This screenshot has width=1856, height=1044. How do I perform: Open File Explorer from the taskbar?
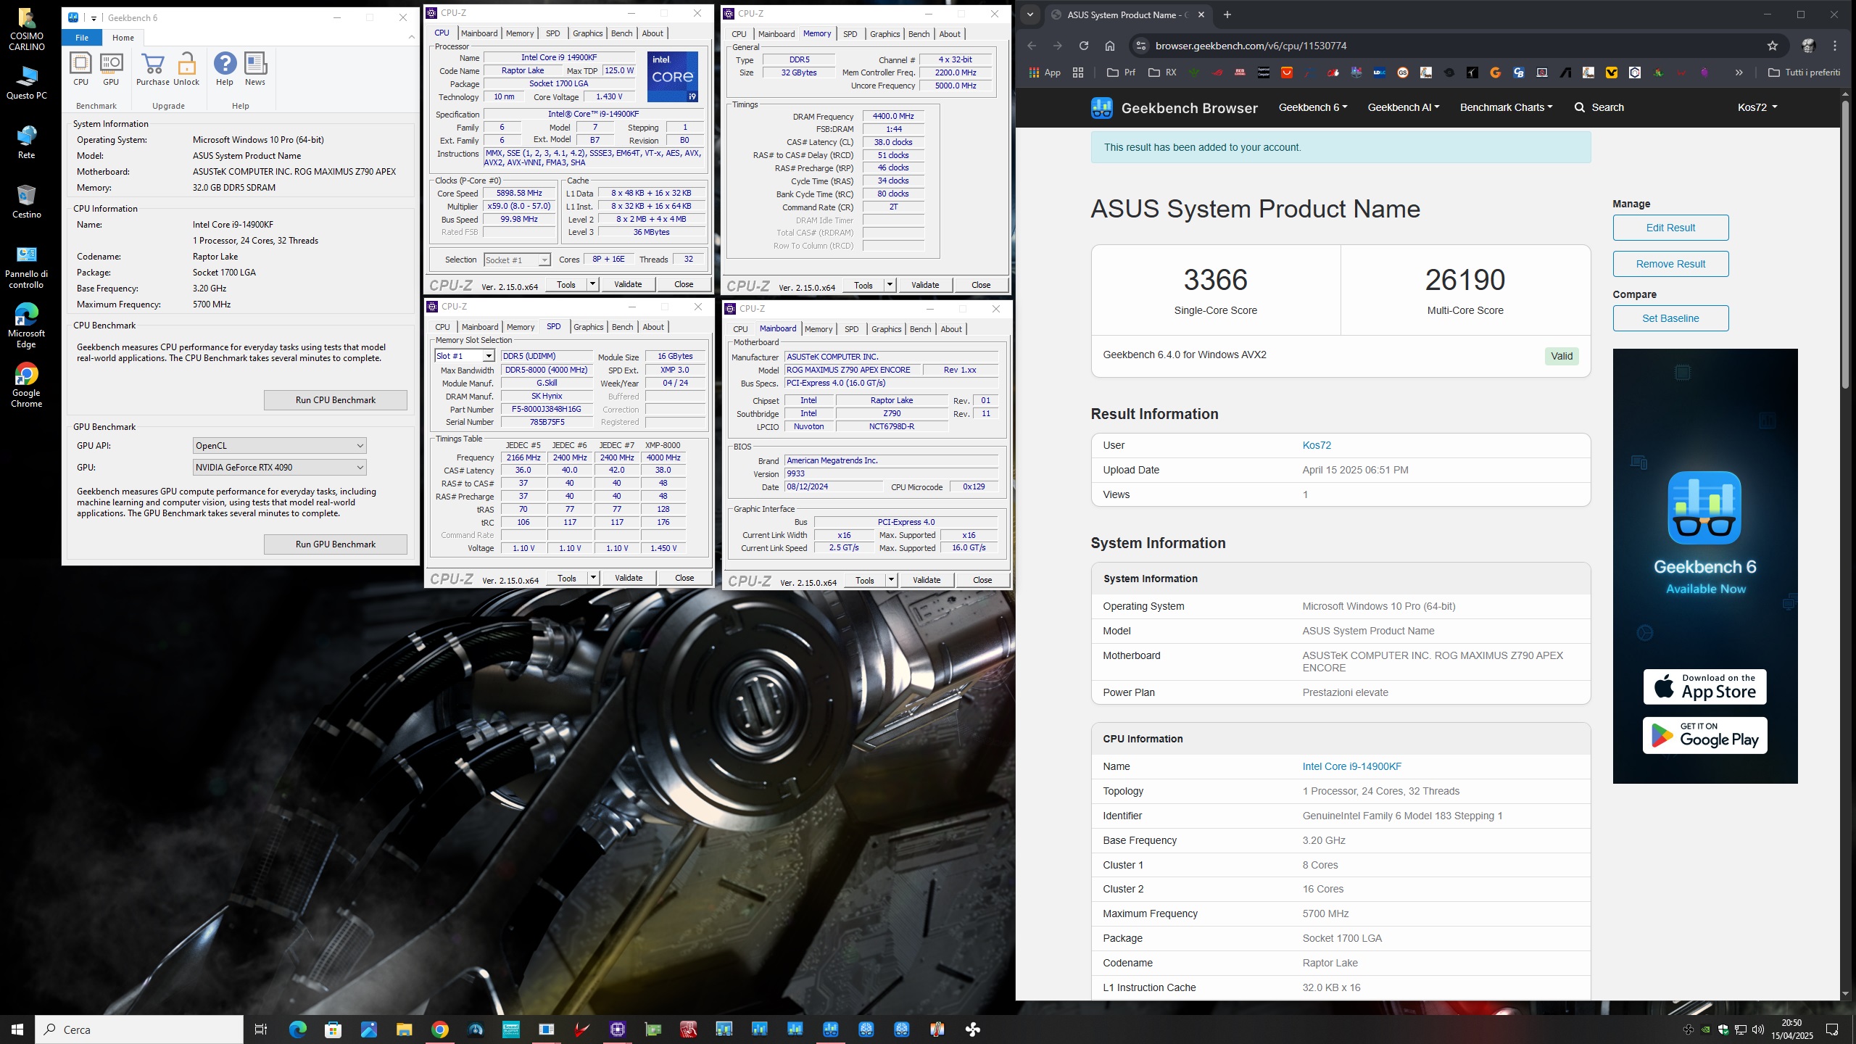tap(404, 1029)
